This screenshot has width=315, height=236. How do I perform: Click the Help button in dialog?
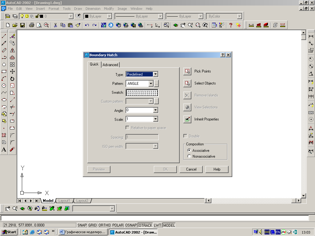[x=217, y=169]
